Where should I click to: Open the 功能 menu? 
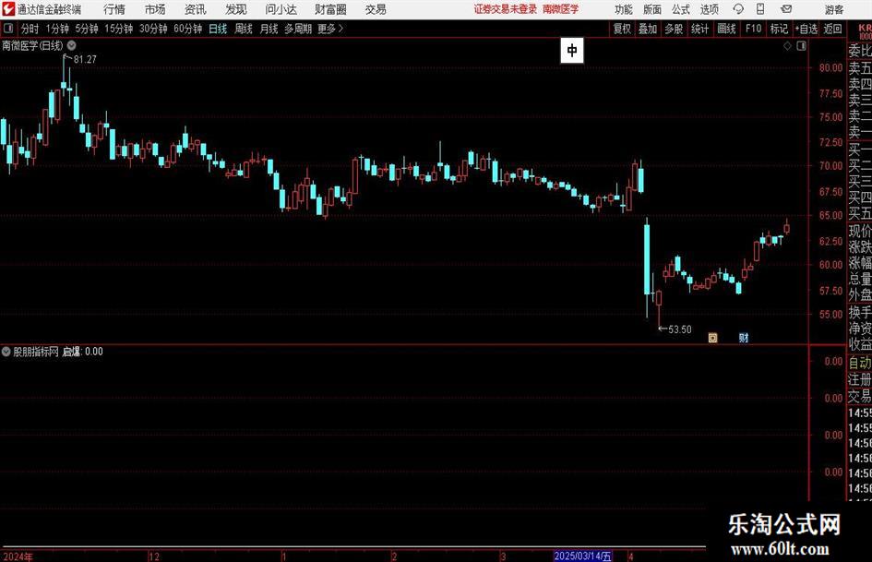pyautogui.click(x=624, y=9)
